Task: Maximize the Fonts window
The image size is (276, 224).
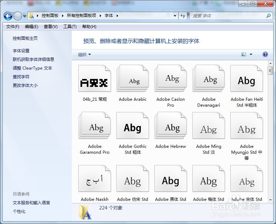Action: (x=253, y=3)
